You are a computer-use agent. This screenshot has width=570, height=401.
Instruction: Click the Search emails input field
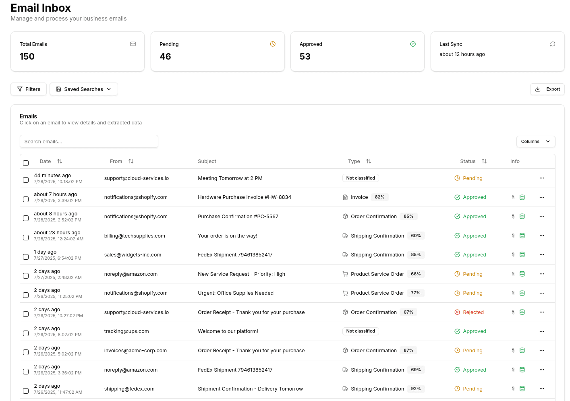(89, 141)
